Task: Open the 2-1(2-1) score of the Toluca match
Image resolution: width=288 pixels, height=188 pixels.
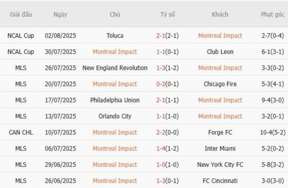Action: 167,35
